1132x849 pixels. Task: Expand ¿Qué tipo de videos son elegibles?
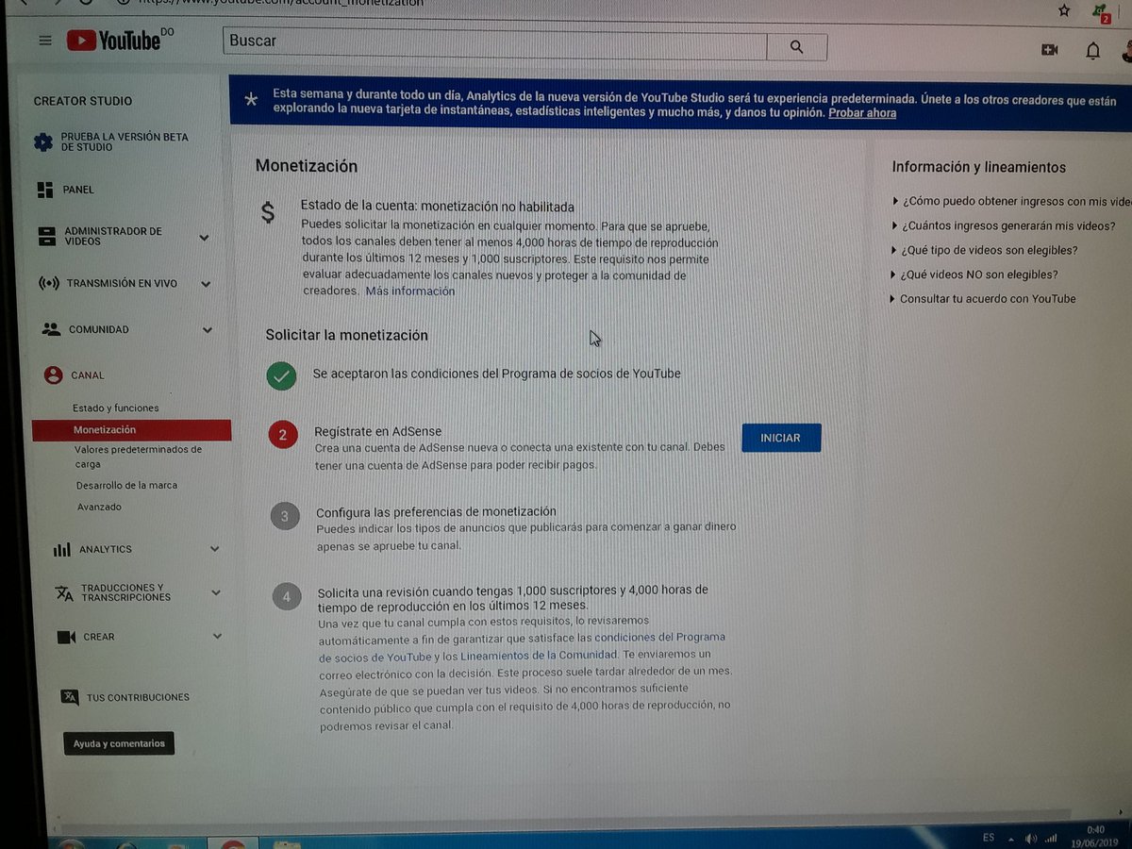coord(984,250)
